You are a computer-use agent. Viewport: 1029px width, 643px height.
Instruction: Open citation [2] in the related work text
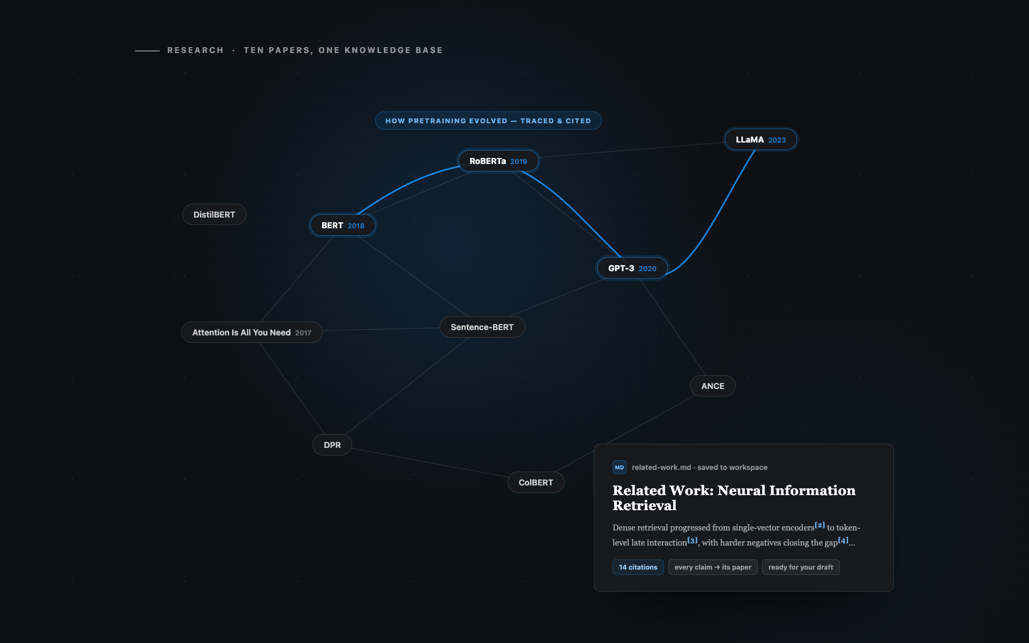click(820, 525)
